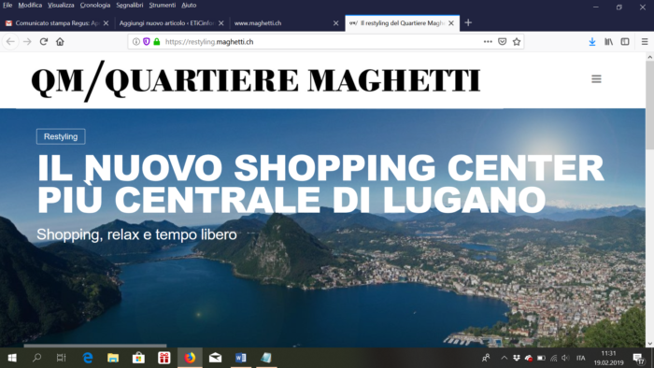
Task: Open the Library bookshelf icon
Action: tap(609, 42)
